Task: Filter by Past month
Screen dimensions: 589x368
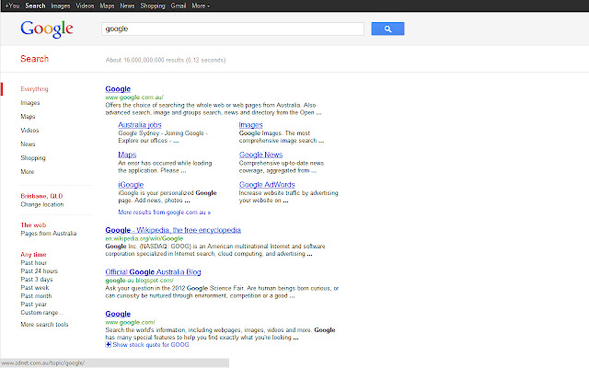Action: coord(36,296)
